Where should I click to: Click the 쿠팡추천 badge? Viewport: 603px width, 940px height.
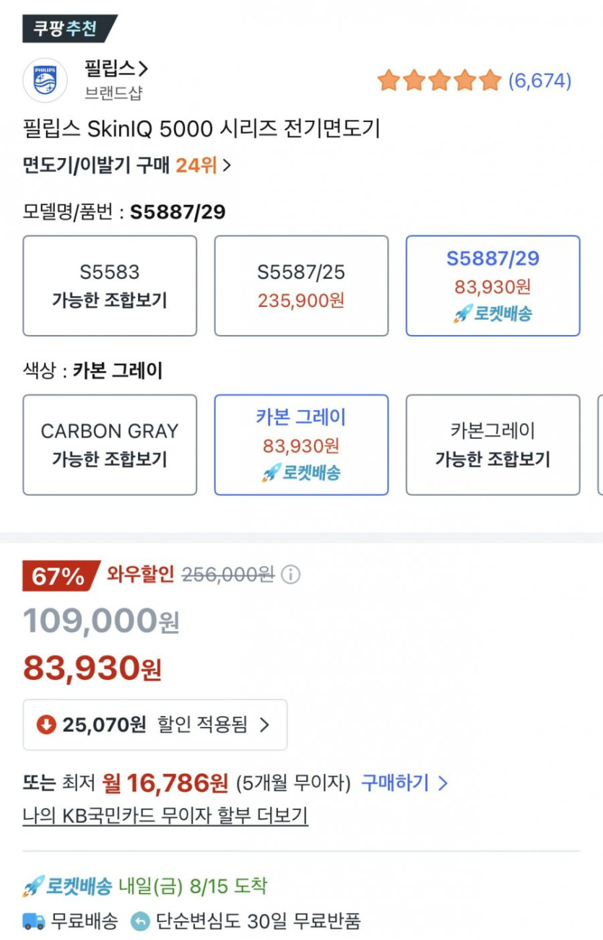coord(69,29)
